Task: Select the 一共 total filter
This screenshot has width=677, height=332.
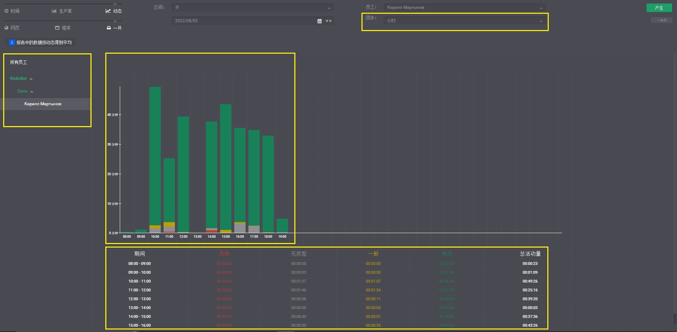Action: (114, 28)
